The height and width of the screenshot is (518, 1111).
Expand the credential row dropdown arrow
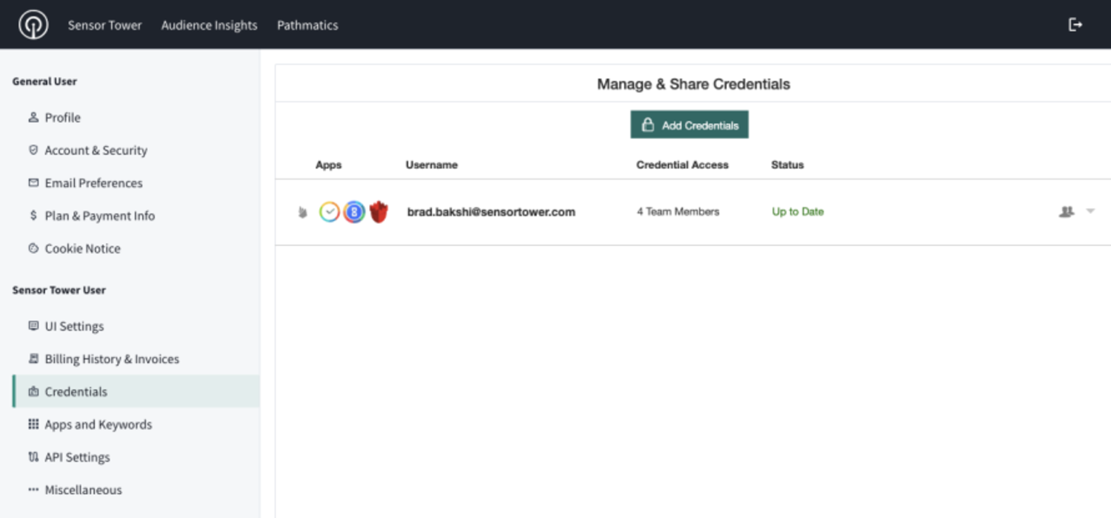coord(1090,211)
